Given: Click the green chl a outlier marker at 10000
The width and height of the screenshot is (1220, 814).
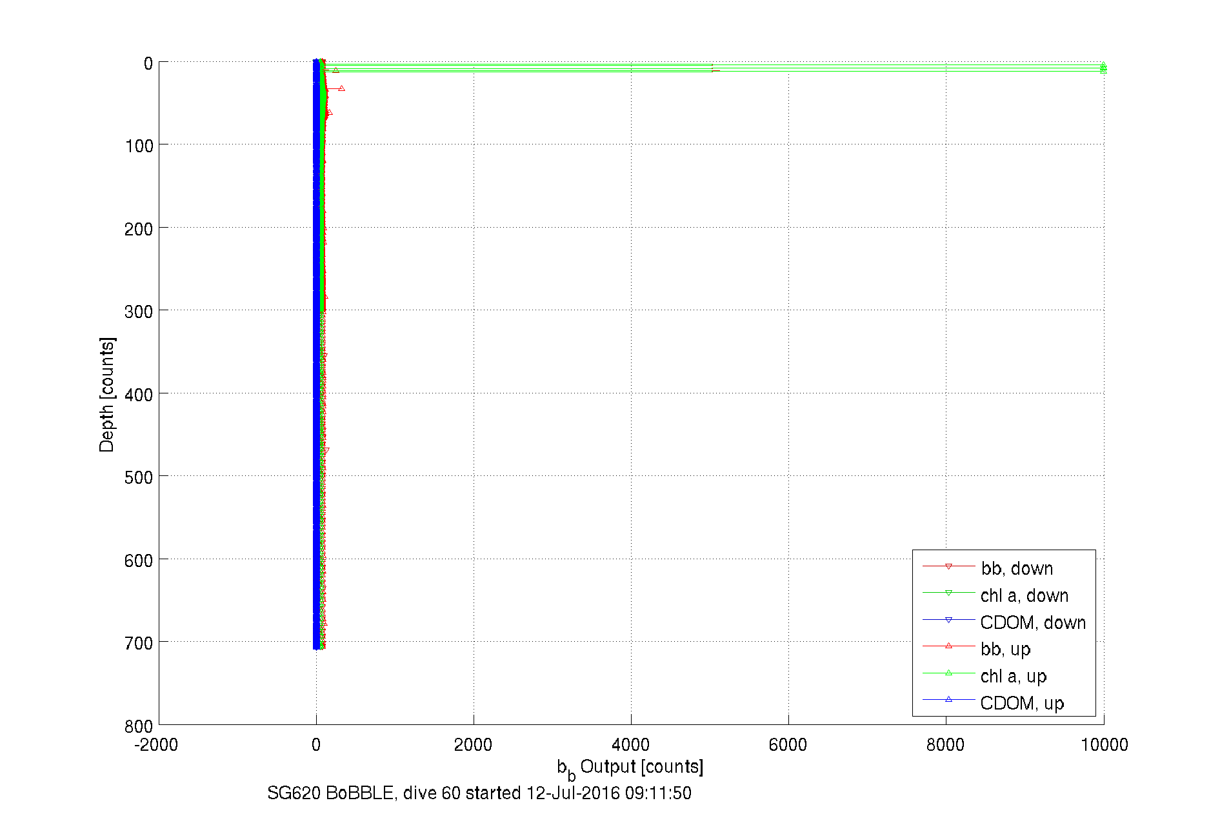Looking at the screenshot, I should (1103, 67).
